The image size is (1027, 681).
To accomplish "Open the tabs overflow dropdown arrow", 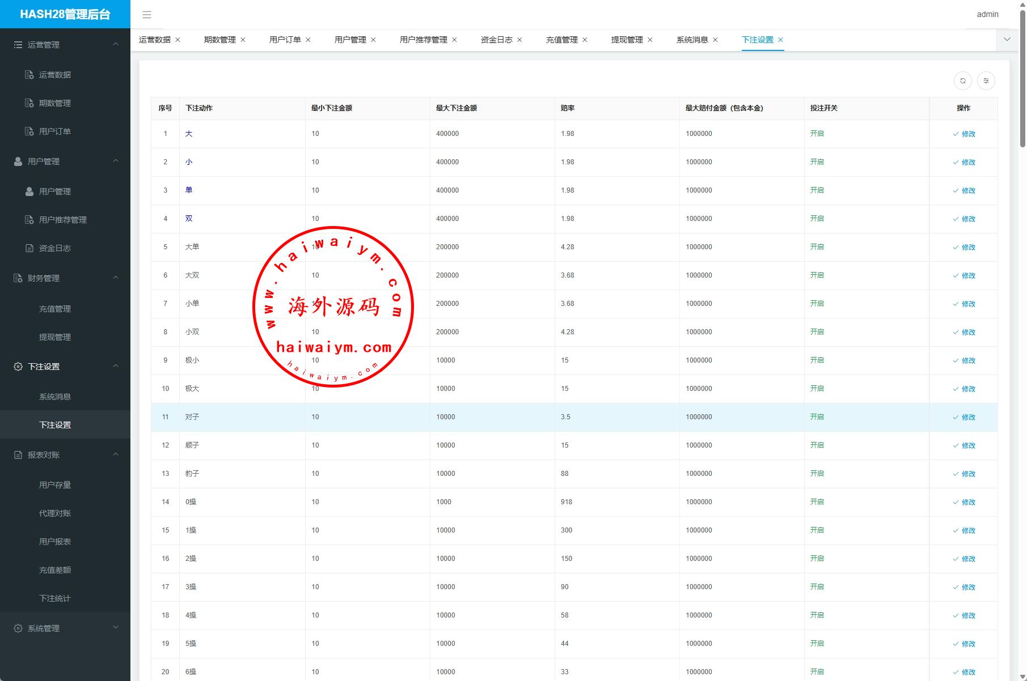I will [1007, 39].
